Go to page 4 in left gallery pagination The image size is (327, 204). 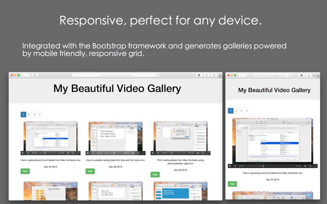pos(40,115)
